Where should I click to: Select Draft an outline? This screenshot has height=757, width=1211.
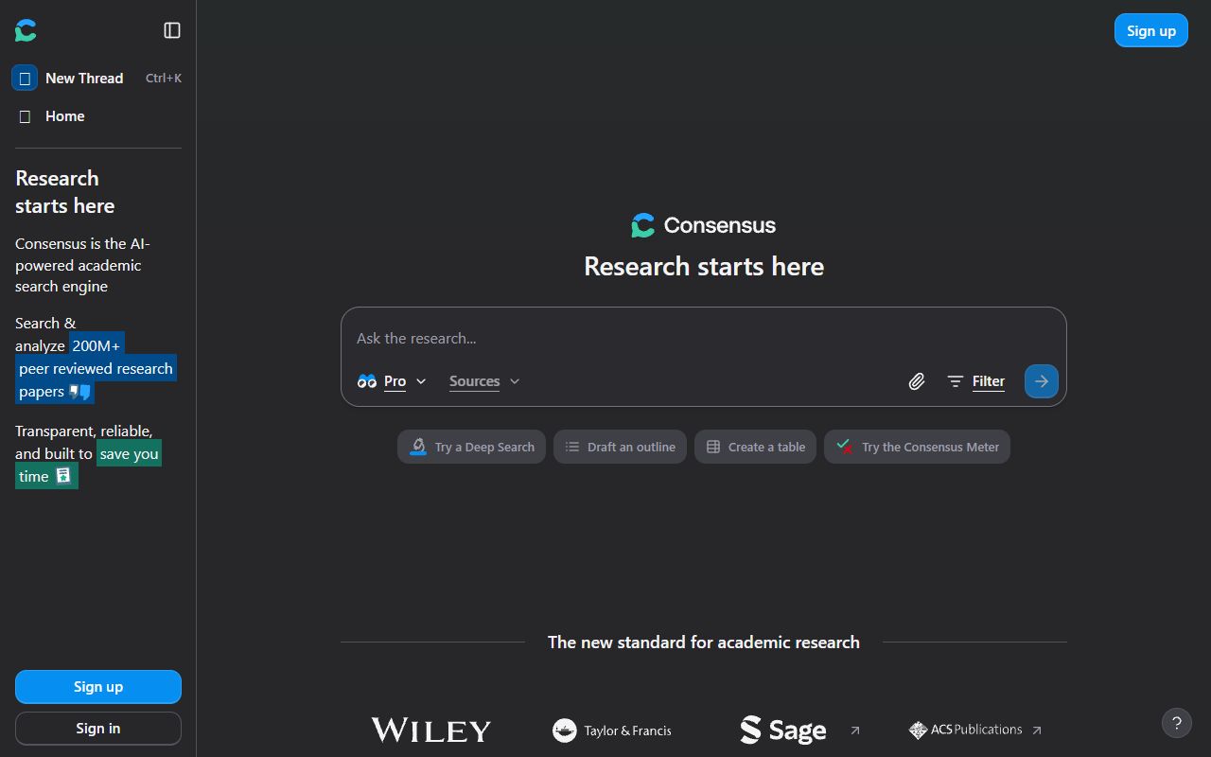click(620, 446)
